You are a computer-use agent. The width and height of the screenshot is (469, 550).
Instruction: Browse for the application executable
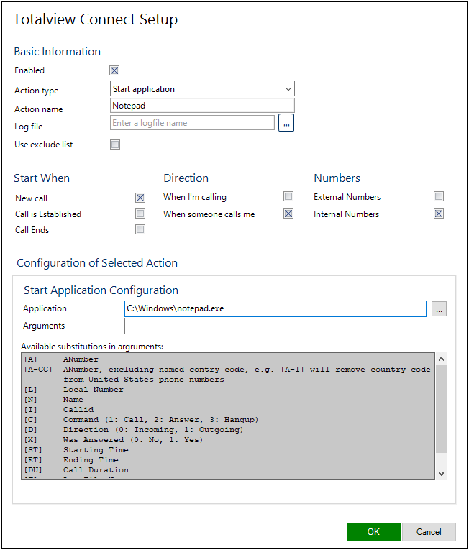(439, 309)
